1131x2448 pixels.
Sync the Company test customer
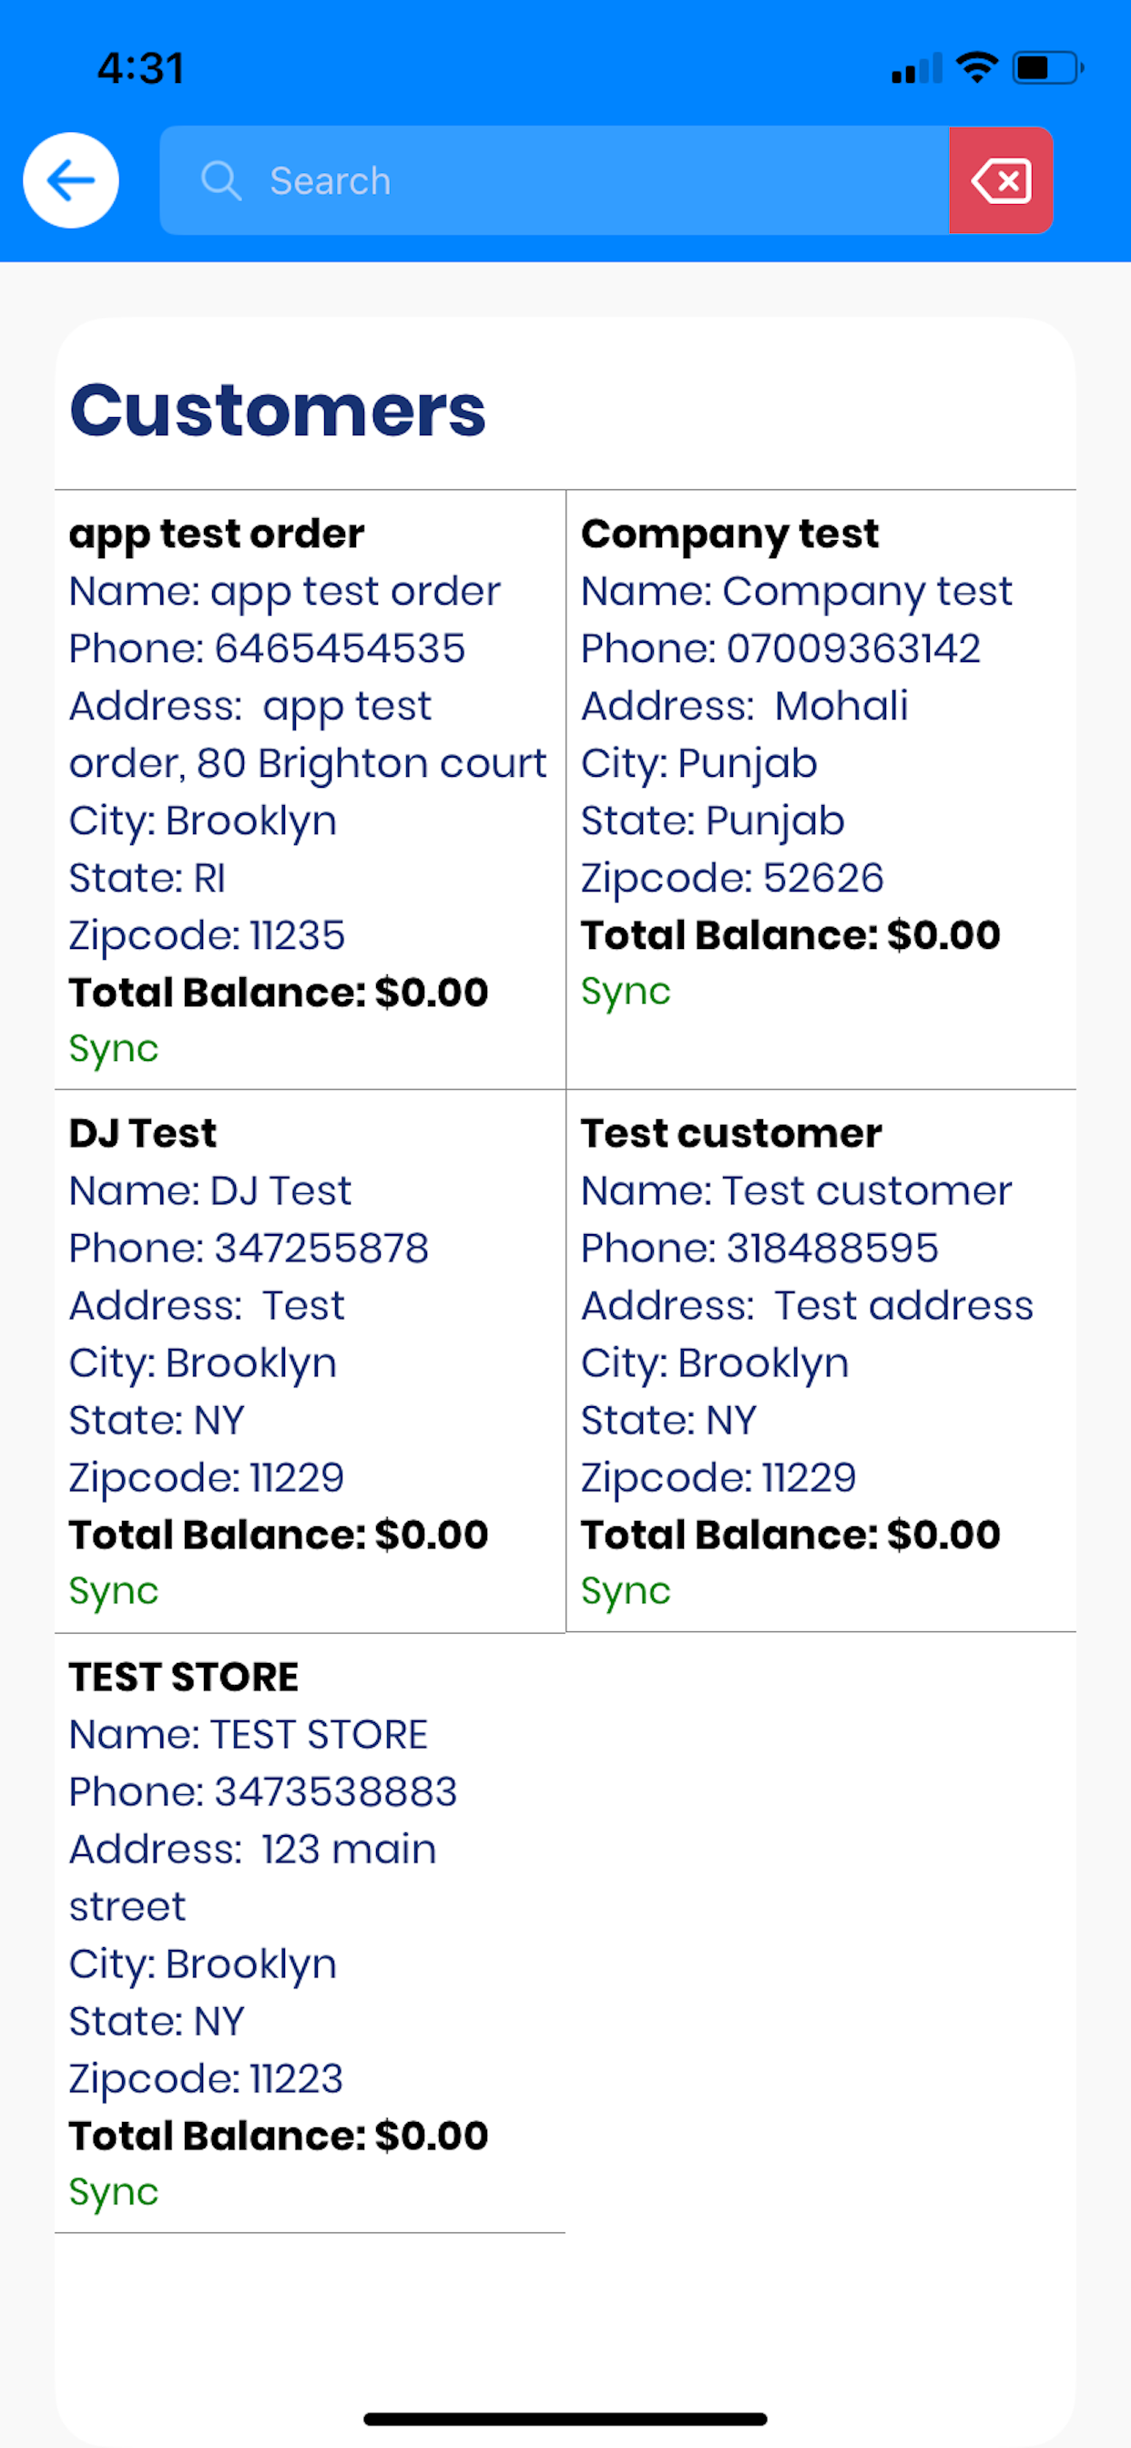coord(626,992)
